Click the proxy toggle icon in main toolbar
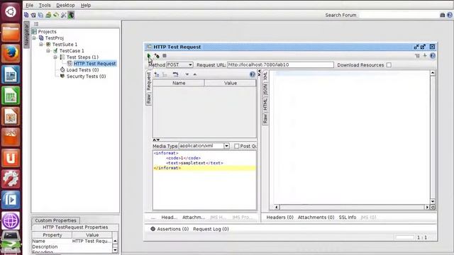The height and width of the screenshot is (255, 454). (71, 15)
